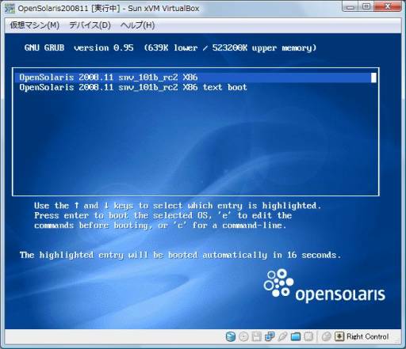Click the opensolaris logo in VM screen
The image size is (406, 349).
tap(324, 286)
